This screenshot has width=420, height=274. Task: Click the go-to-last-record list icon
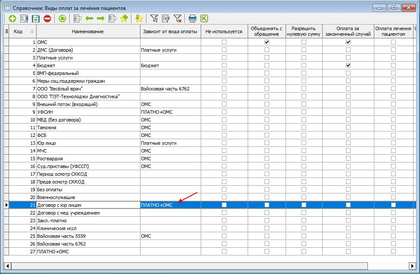pyautogui.click(x=112, y=19)
